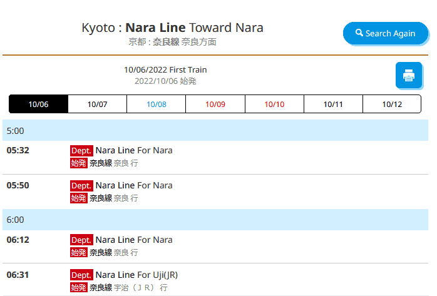Click the 5:00 hour header
The height and width of the screenshot is (296, 437).
click(x=215, y=131)
